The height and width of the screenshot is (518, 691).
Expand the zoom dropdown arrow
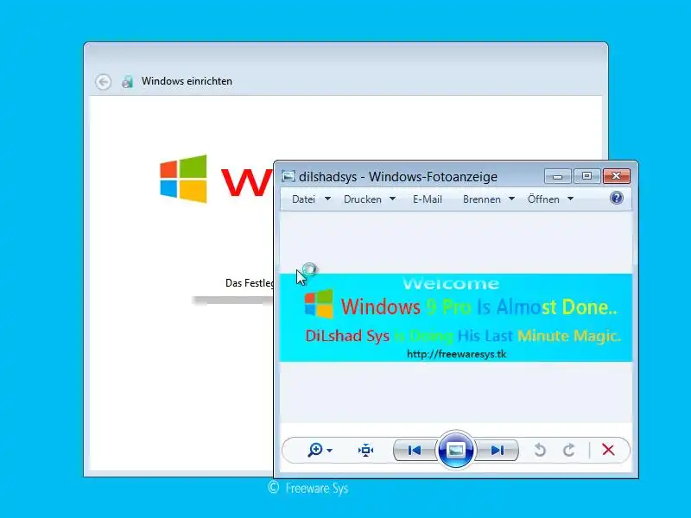330,451
